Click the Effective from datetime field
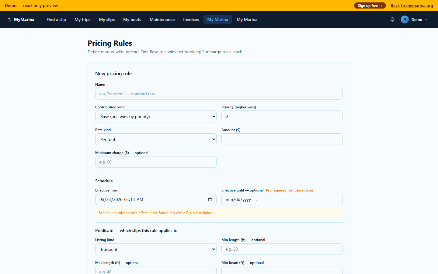This screenshot has height=274, width=438. tap(156, 199)
